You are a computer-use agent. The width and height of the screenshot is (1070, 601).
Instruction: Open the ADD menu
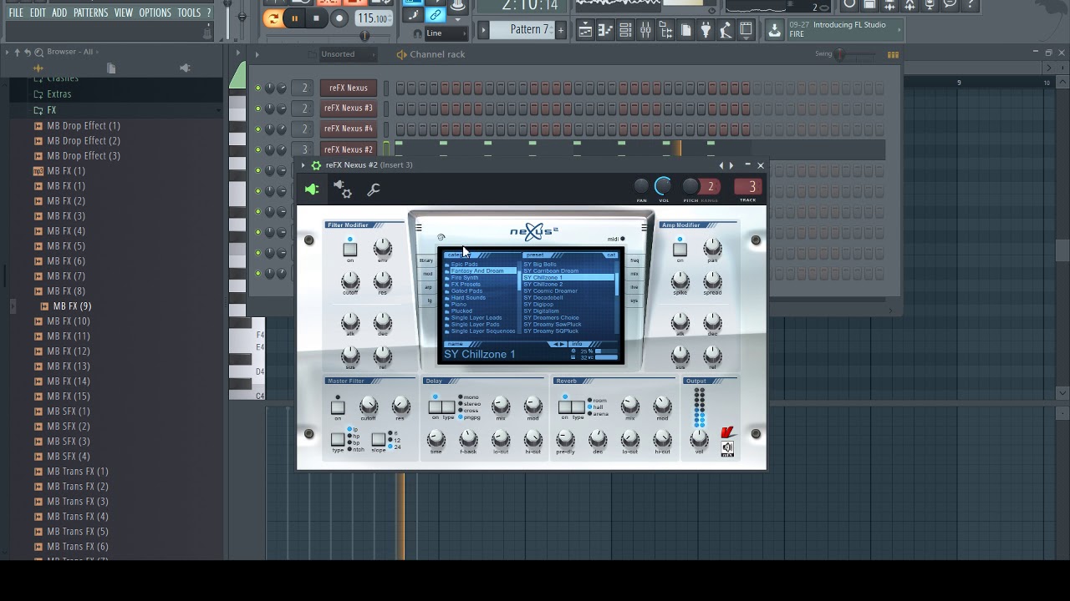tap(59, 13)
